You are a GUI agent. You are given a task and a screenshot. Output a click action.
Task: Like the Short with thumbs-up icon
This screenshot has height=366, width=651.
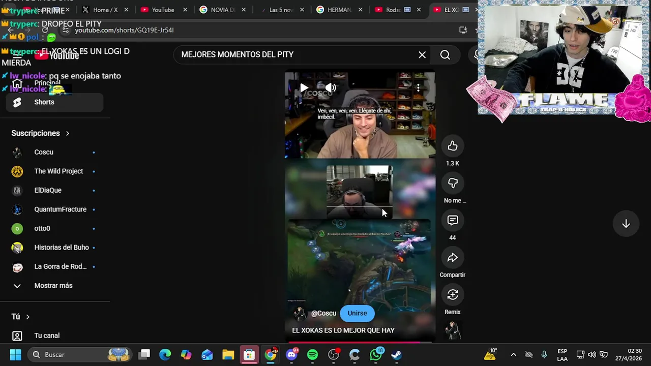[453, 146]
